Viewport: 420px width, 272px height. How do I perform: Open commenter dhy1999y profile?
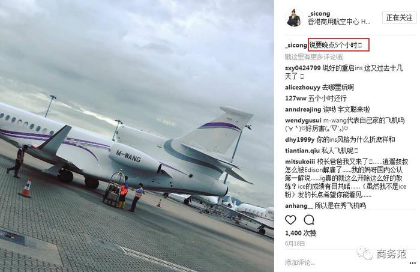[x=300, y=140]
